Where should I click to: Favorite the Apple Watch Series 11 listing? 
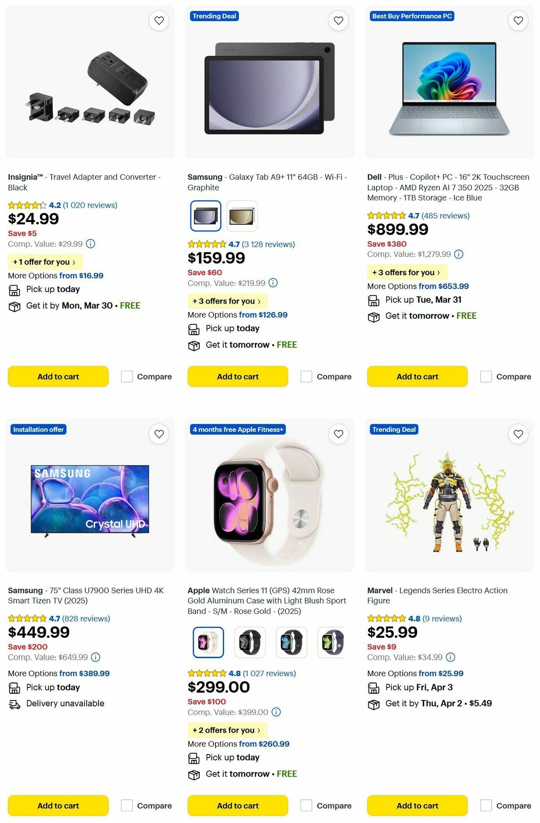coord(338,434)
